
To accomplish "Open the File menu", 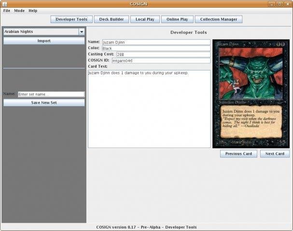I will (x=7, y=11).
